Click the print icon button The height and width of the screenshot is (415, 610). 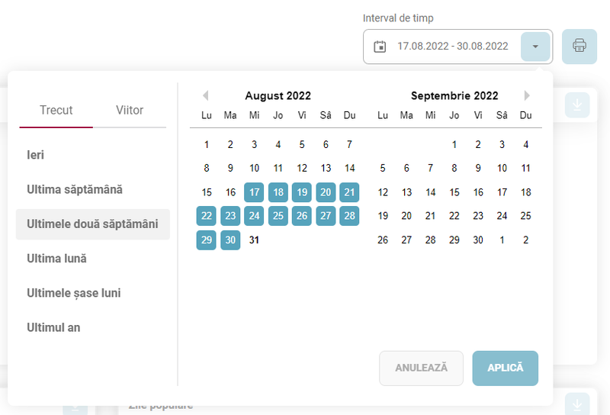579,47
